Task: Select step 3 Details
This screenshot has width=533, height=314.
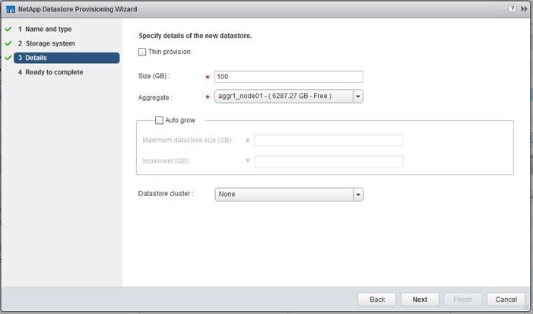Action: 67,58
